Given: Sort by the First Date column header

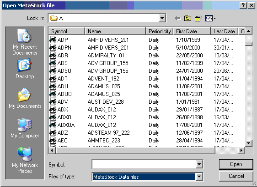Looking at the screenshot, I should point(192,31).
